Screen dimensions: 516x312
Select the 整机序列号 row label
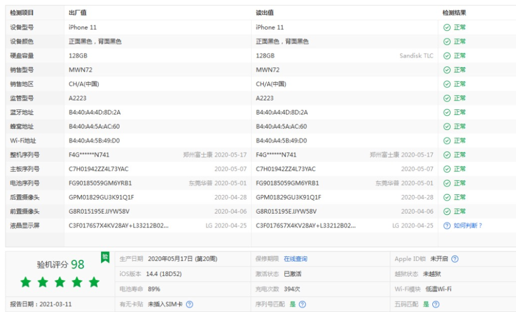tap(25, 155)
